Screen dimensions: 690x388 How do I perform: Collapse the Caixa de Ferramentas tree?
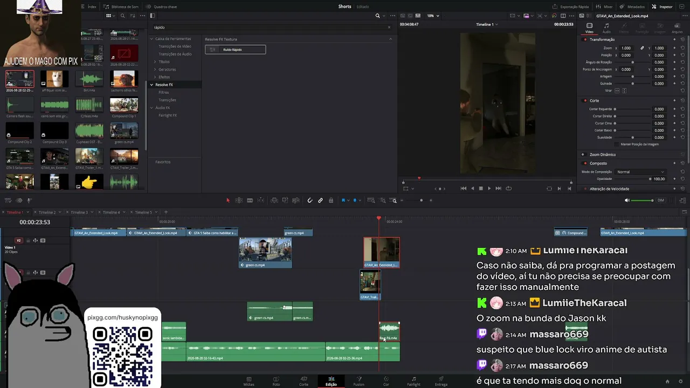tap(151, 39)
